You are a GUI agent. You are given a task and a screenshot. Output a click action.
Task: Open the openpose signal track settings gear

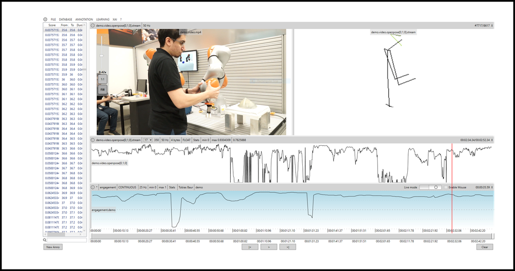(x=93, y=140)
